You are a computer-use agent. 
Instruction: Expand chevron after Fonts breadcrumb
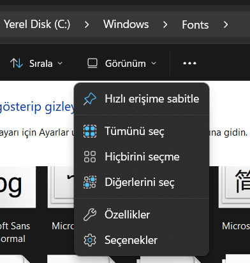[x=226, y=25]
